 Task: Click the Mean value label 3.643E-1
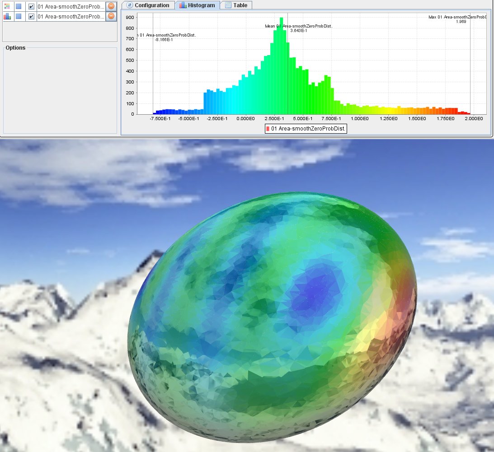click(x=299, y=31)
